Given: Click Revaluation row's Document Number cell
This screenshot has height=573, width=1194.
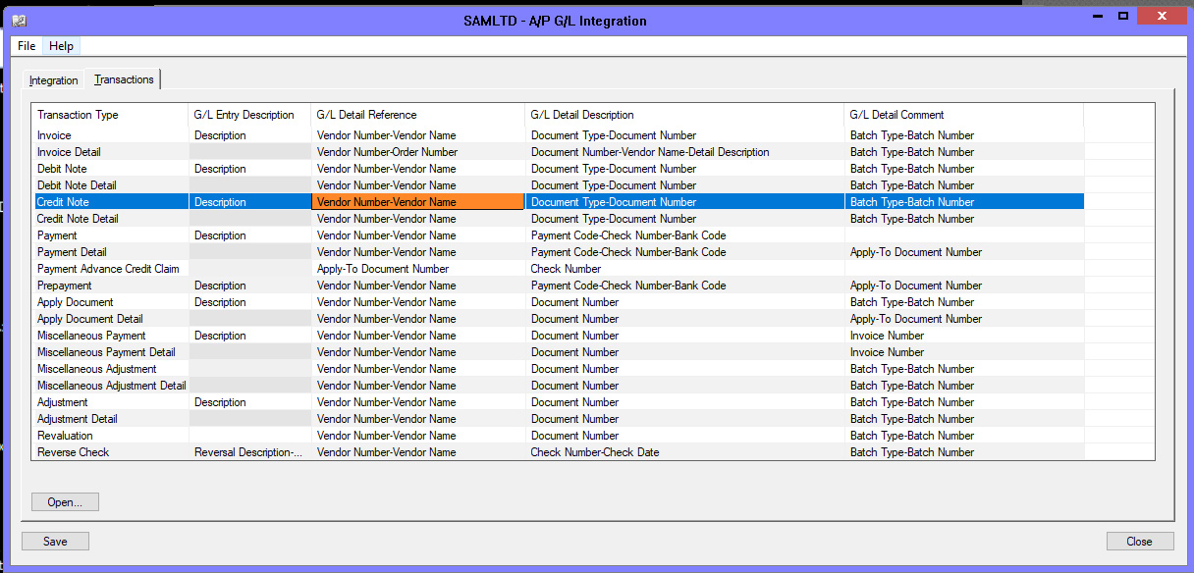Looking at the screenshot, I should click(x=684, y=436).
